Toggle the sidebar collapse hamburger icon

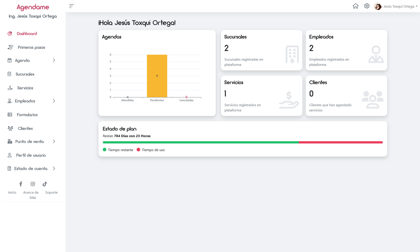pos(71,6)
